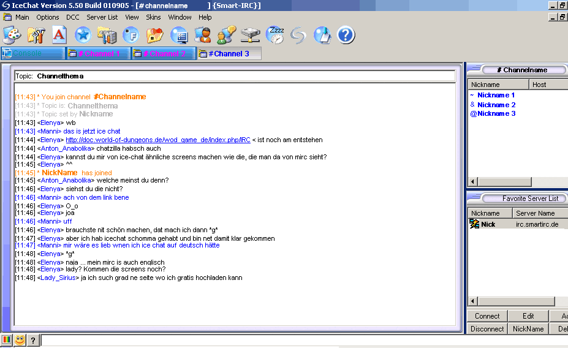This screenshot has height=348, width=568.
Task: Open the DCC menu
Action: (72, 17)
